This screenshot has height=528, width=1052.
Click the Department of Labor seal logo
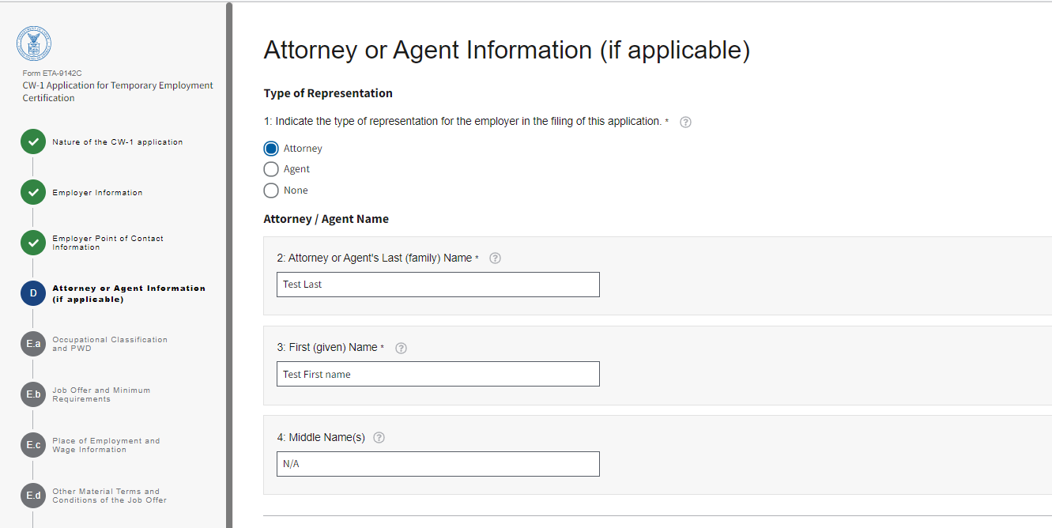pos(34,43)
